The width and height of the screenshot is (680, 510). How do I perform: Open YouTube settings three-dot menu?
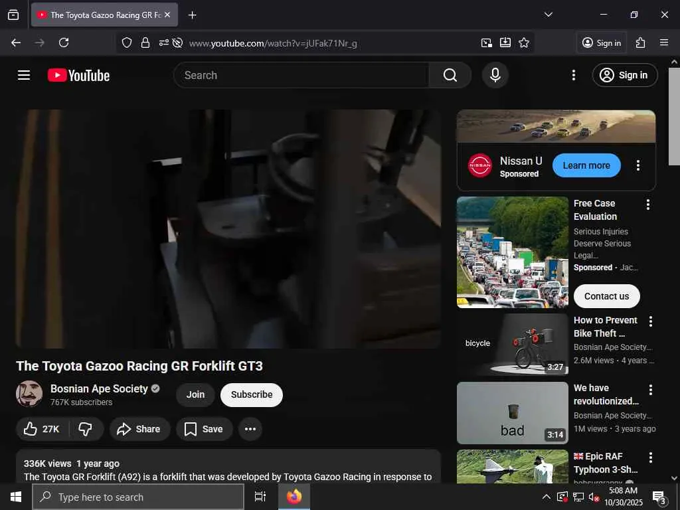point(573,75)
